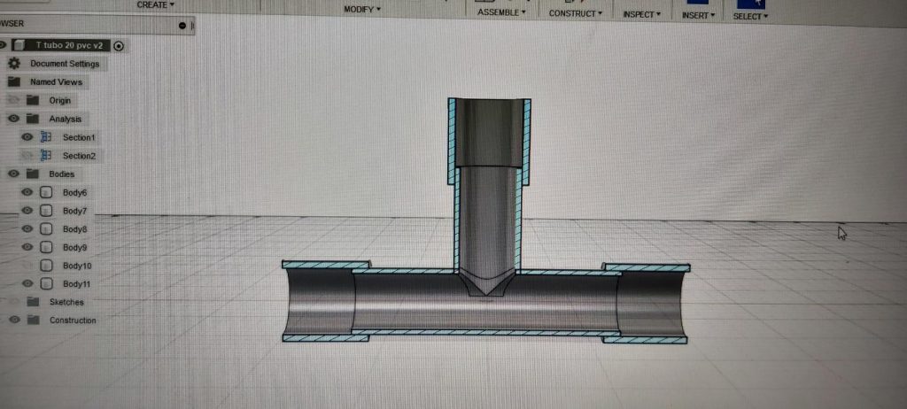The image size is (907, 409).
Task: Click the Select tool icon in toolbar
Action: pyautogui.click(x=750, y=4)
